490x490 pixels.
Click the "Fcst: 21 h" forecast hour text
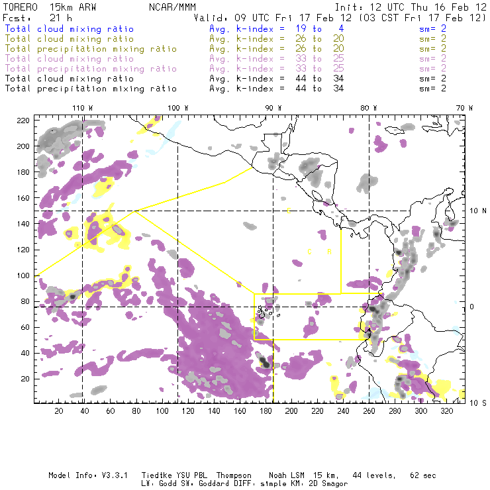[x=37, y=17]
